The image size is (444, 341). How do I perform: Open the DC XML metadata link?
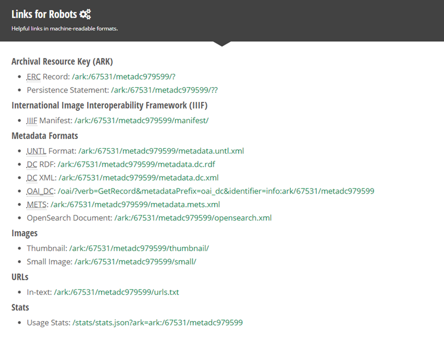pyautogui.click(x=138, y=177)
